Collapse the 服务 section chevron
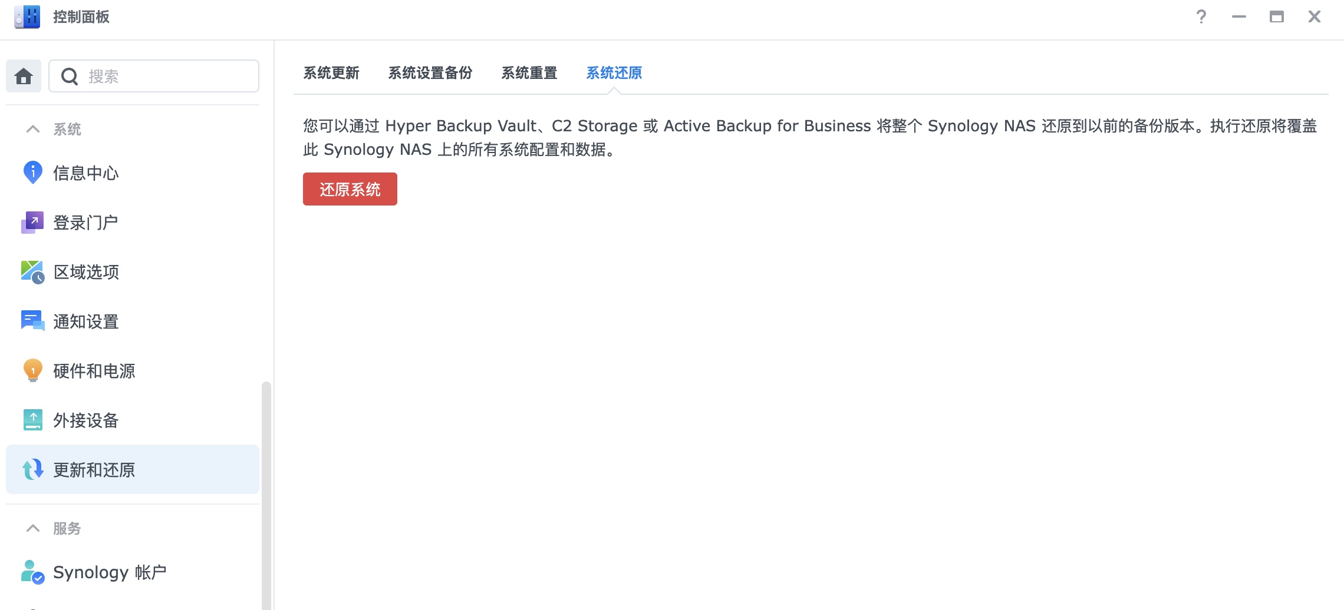This screenshot has height=610, width=1344. pyautogui.click(x=33, y=528)
